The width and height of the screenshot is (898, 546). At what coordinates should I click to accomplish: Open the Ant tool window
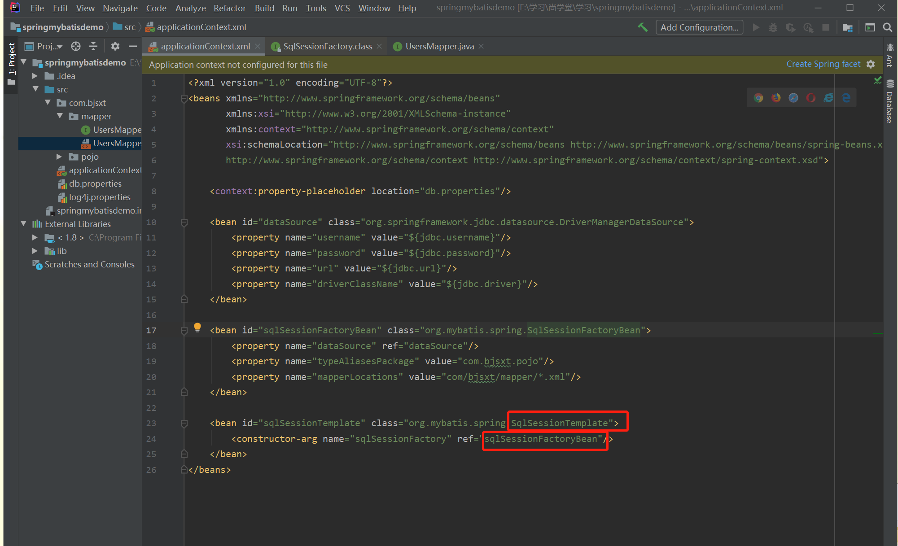889,55
